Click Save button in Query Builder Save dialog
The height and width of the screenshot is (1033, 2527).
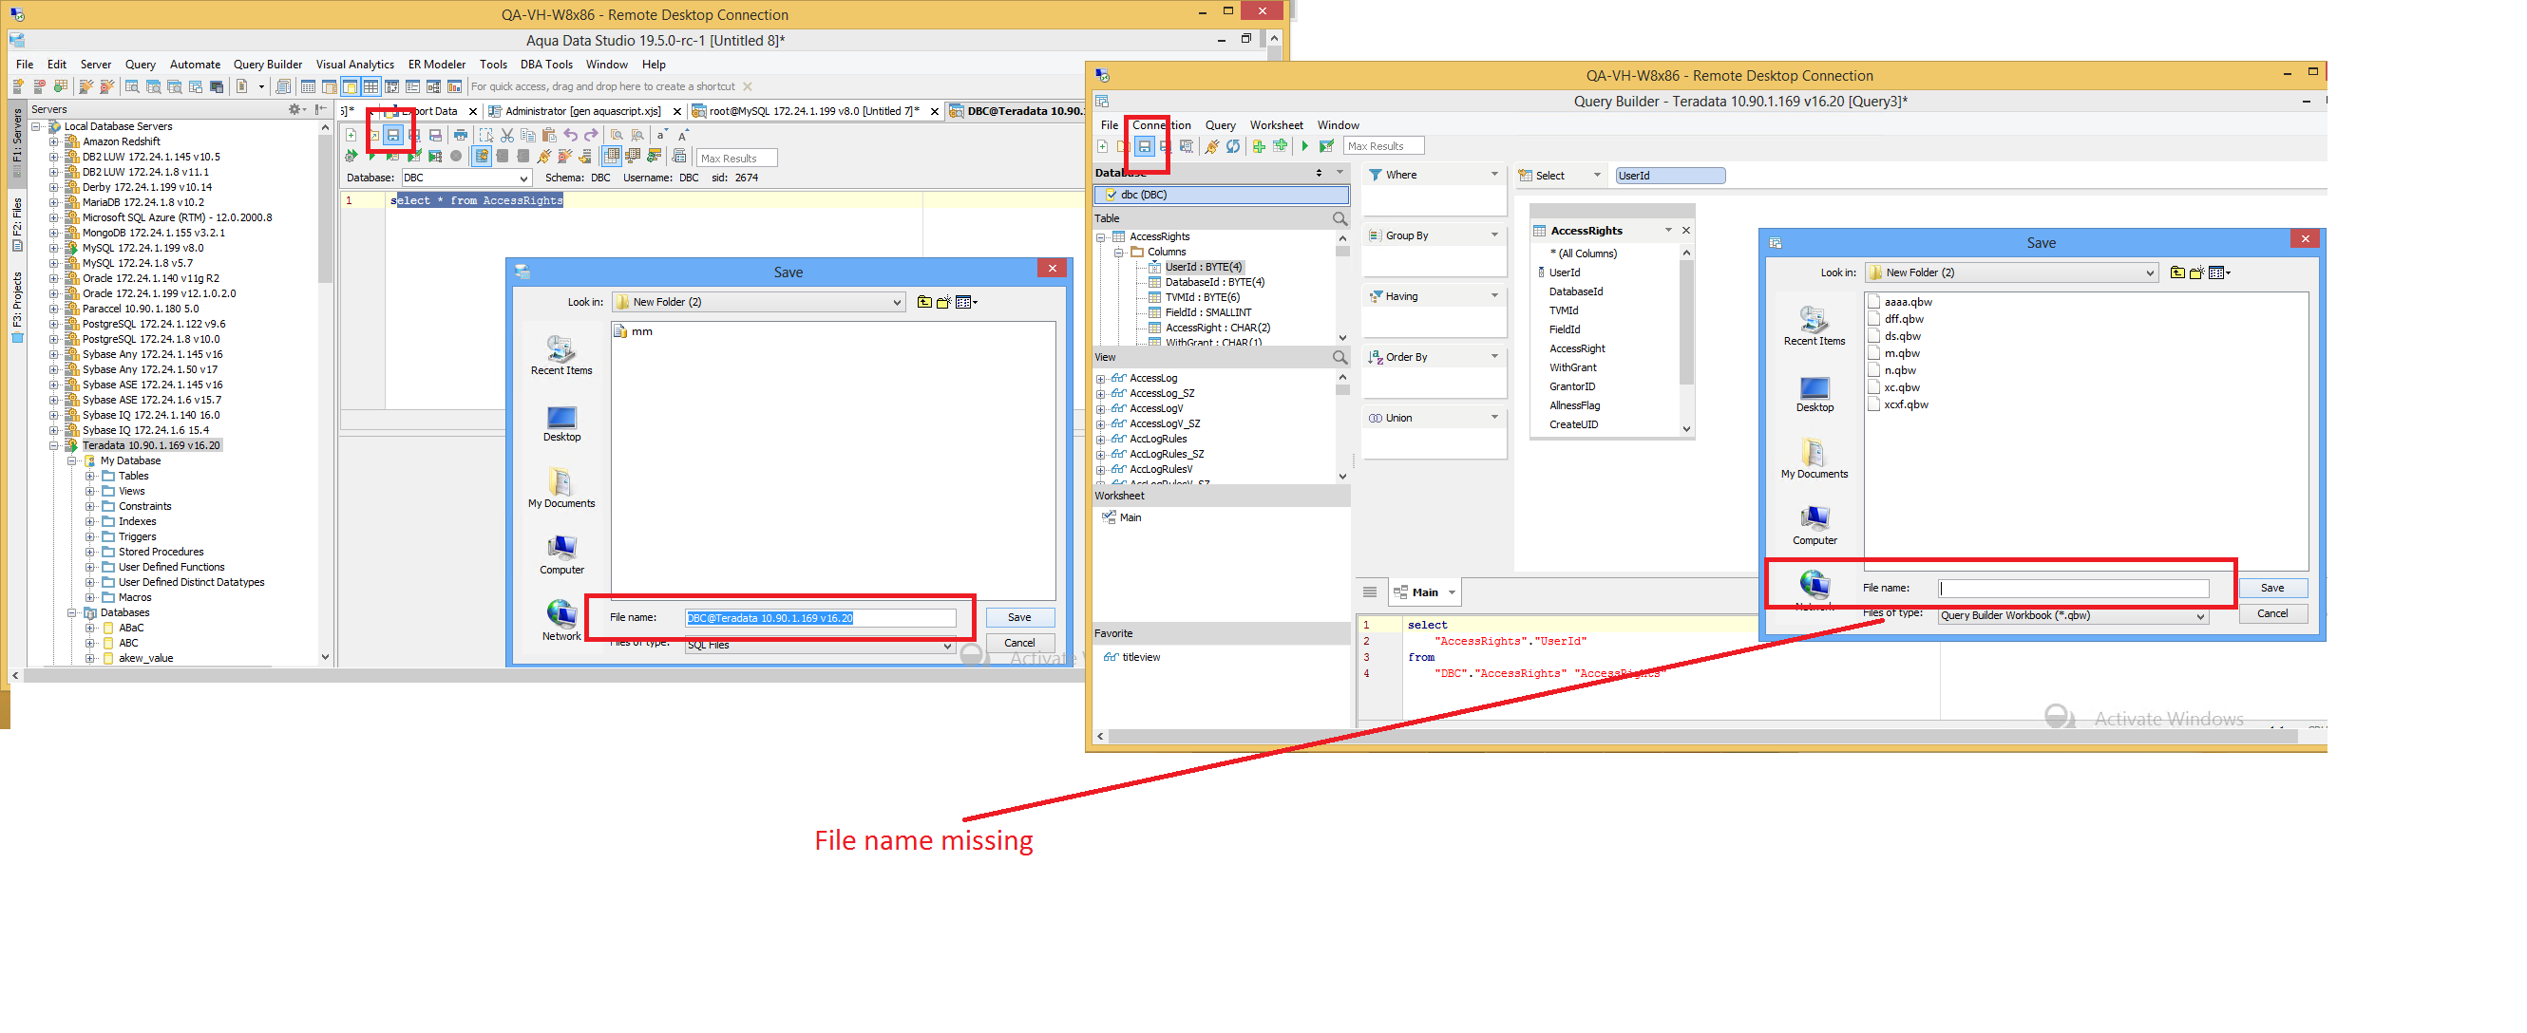2273,588
